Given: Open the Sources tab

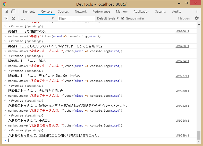Looking at the screenshot, I should [63, 12].
